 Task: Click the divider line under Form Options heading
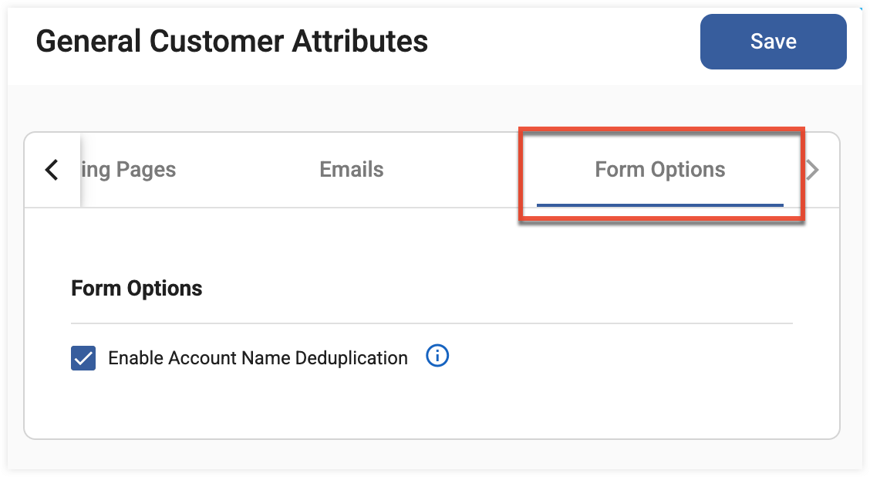[432, 323]
